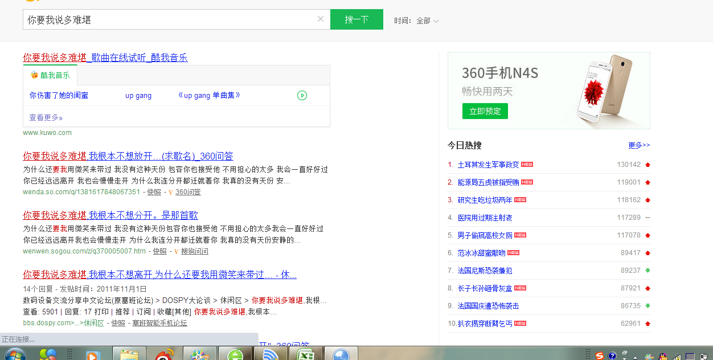Open hot search 法国尼斯恐袭嫌犯
Image resolution: width=713 pixels, height=360 pixels.
(x=485, y=271)
